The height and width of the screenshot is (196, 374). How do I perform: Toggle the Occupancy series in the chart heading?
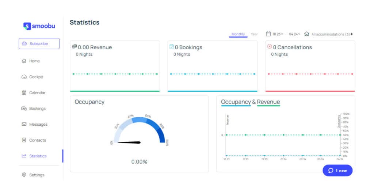(236, 102)
